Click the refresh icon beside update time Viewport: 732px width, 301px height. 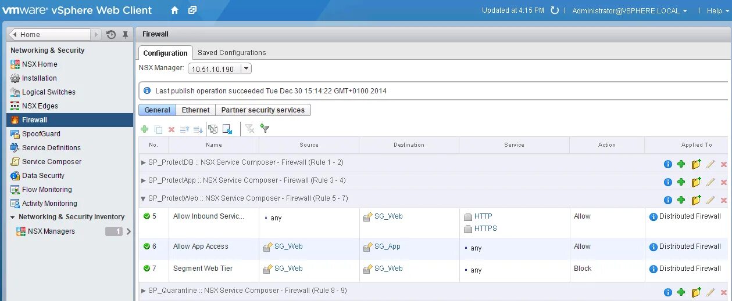tap(555, 10)
